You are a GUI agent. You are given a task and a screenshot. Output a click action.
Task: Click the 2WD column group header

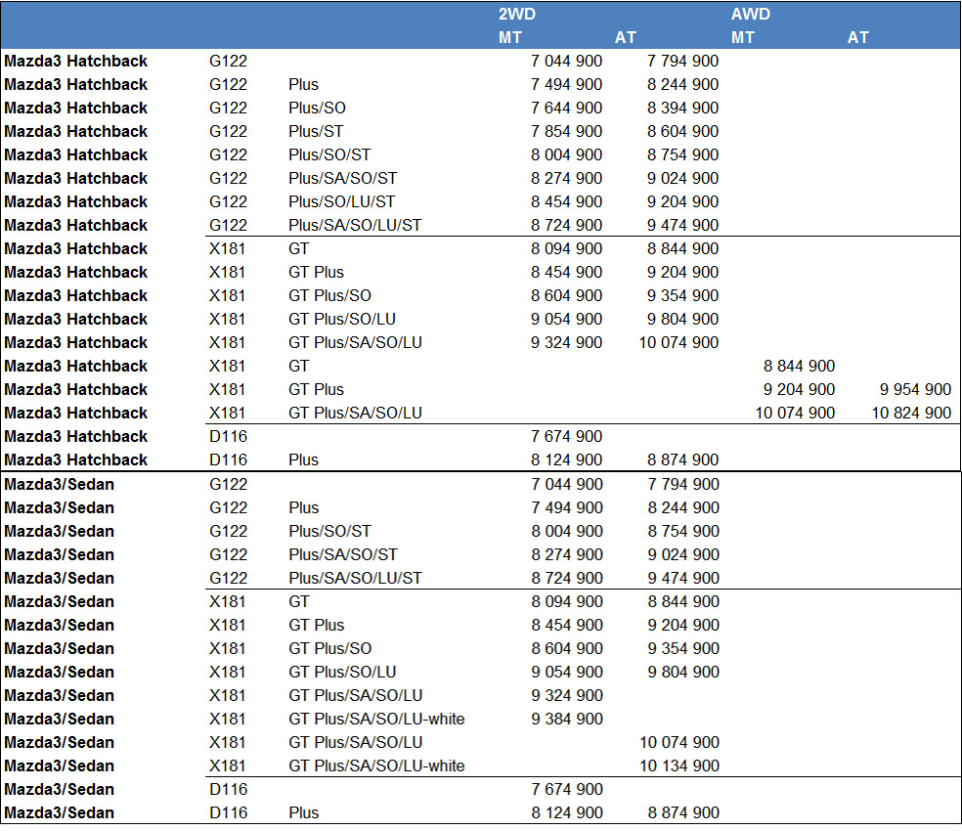pos(516,14)
